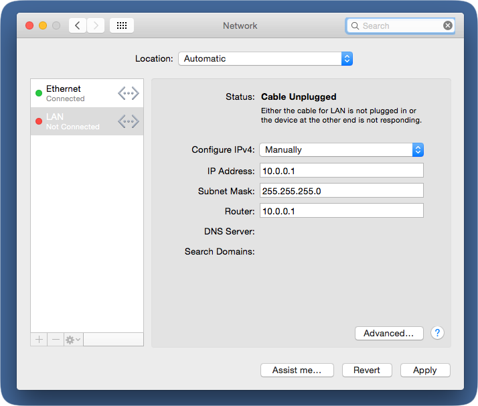Viewport: 478px width, 406px height.
Task: Go back with the toolbar back arrow
Action: coord(78,25)
